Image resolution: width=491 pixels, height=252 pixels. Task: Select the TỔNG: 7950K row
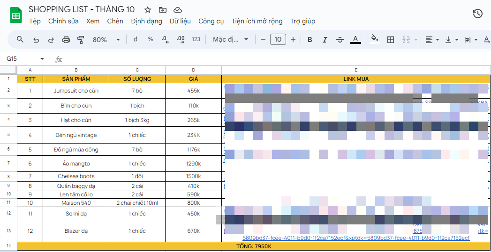pos(254,246)
